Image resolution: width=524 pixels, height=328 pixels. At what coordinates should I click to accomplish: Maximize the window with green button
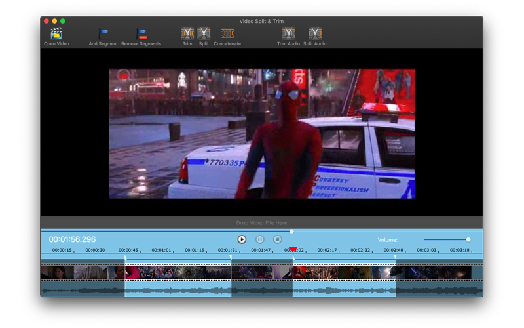click(x=62, y=21)
